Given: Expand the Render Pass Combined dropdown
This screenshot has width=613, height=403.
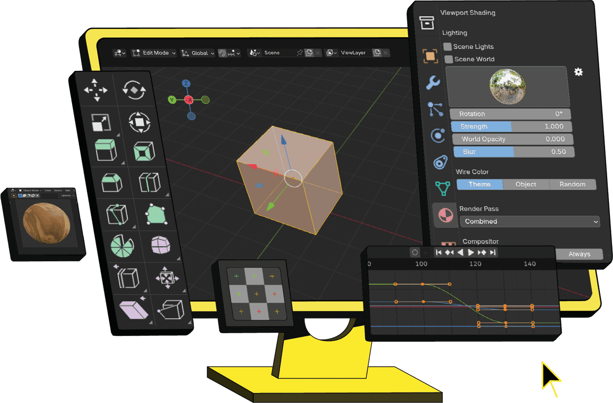Looking at the screenshot, I should (x=529, y=221).
